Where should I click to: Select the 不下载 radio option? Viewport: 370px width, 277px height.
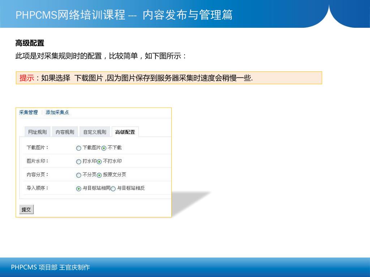pyautogui.click(x=104, y=148)
